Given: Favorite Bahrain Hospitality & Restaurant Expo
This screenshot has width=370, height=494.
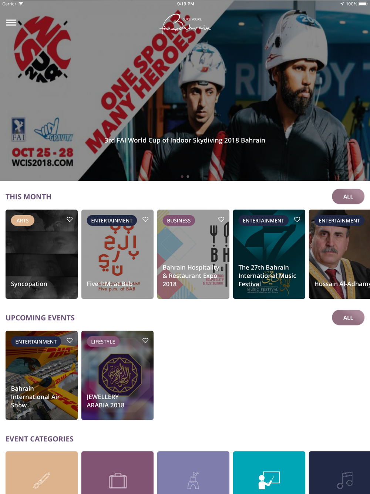Looking at the screenshot, I should pos(221,219).
